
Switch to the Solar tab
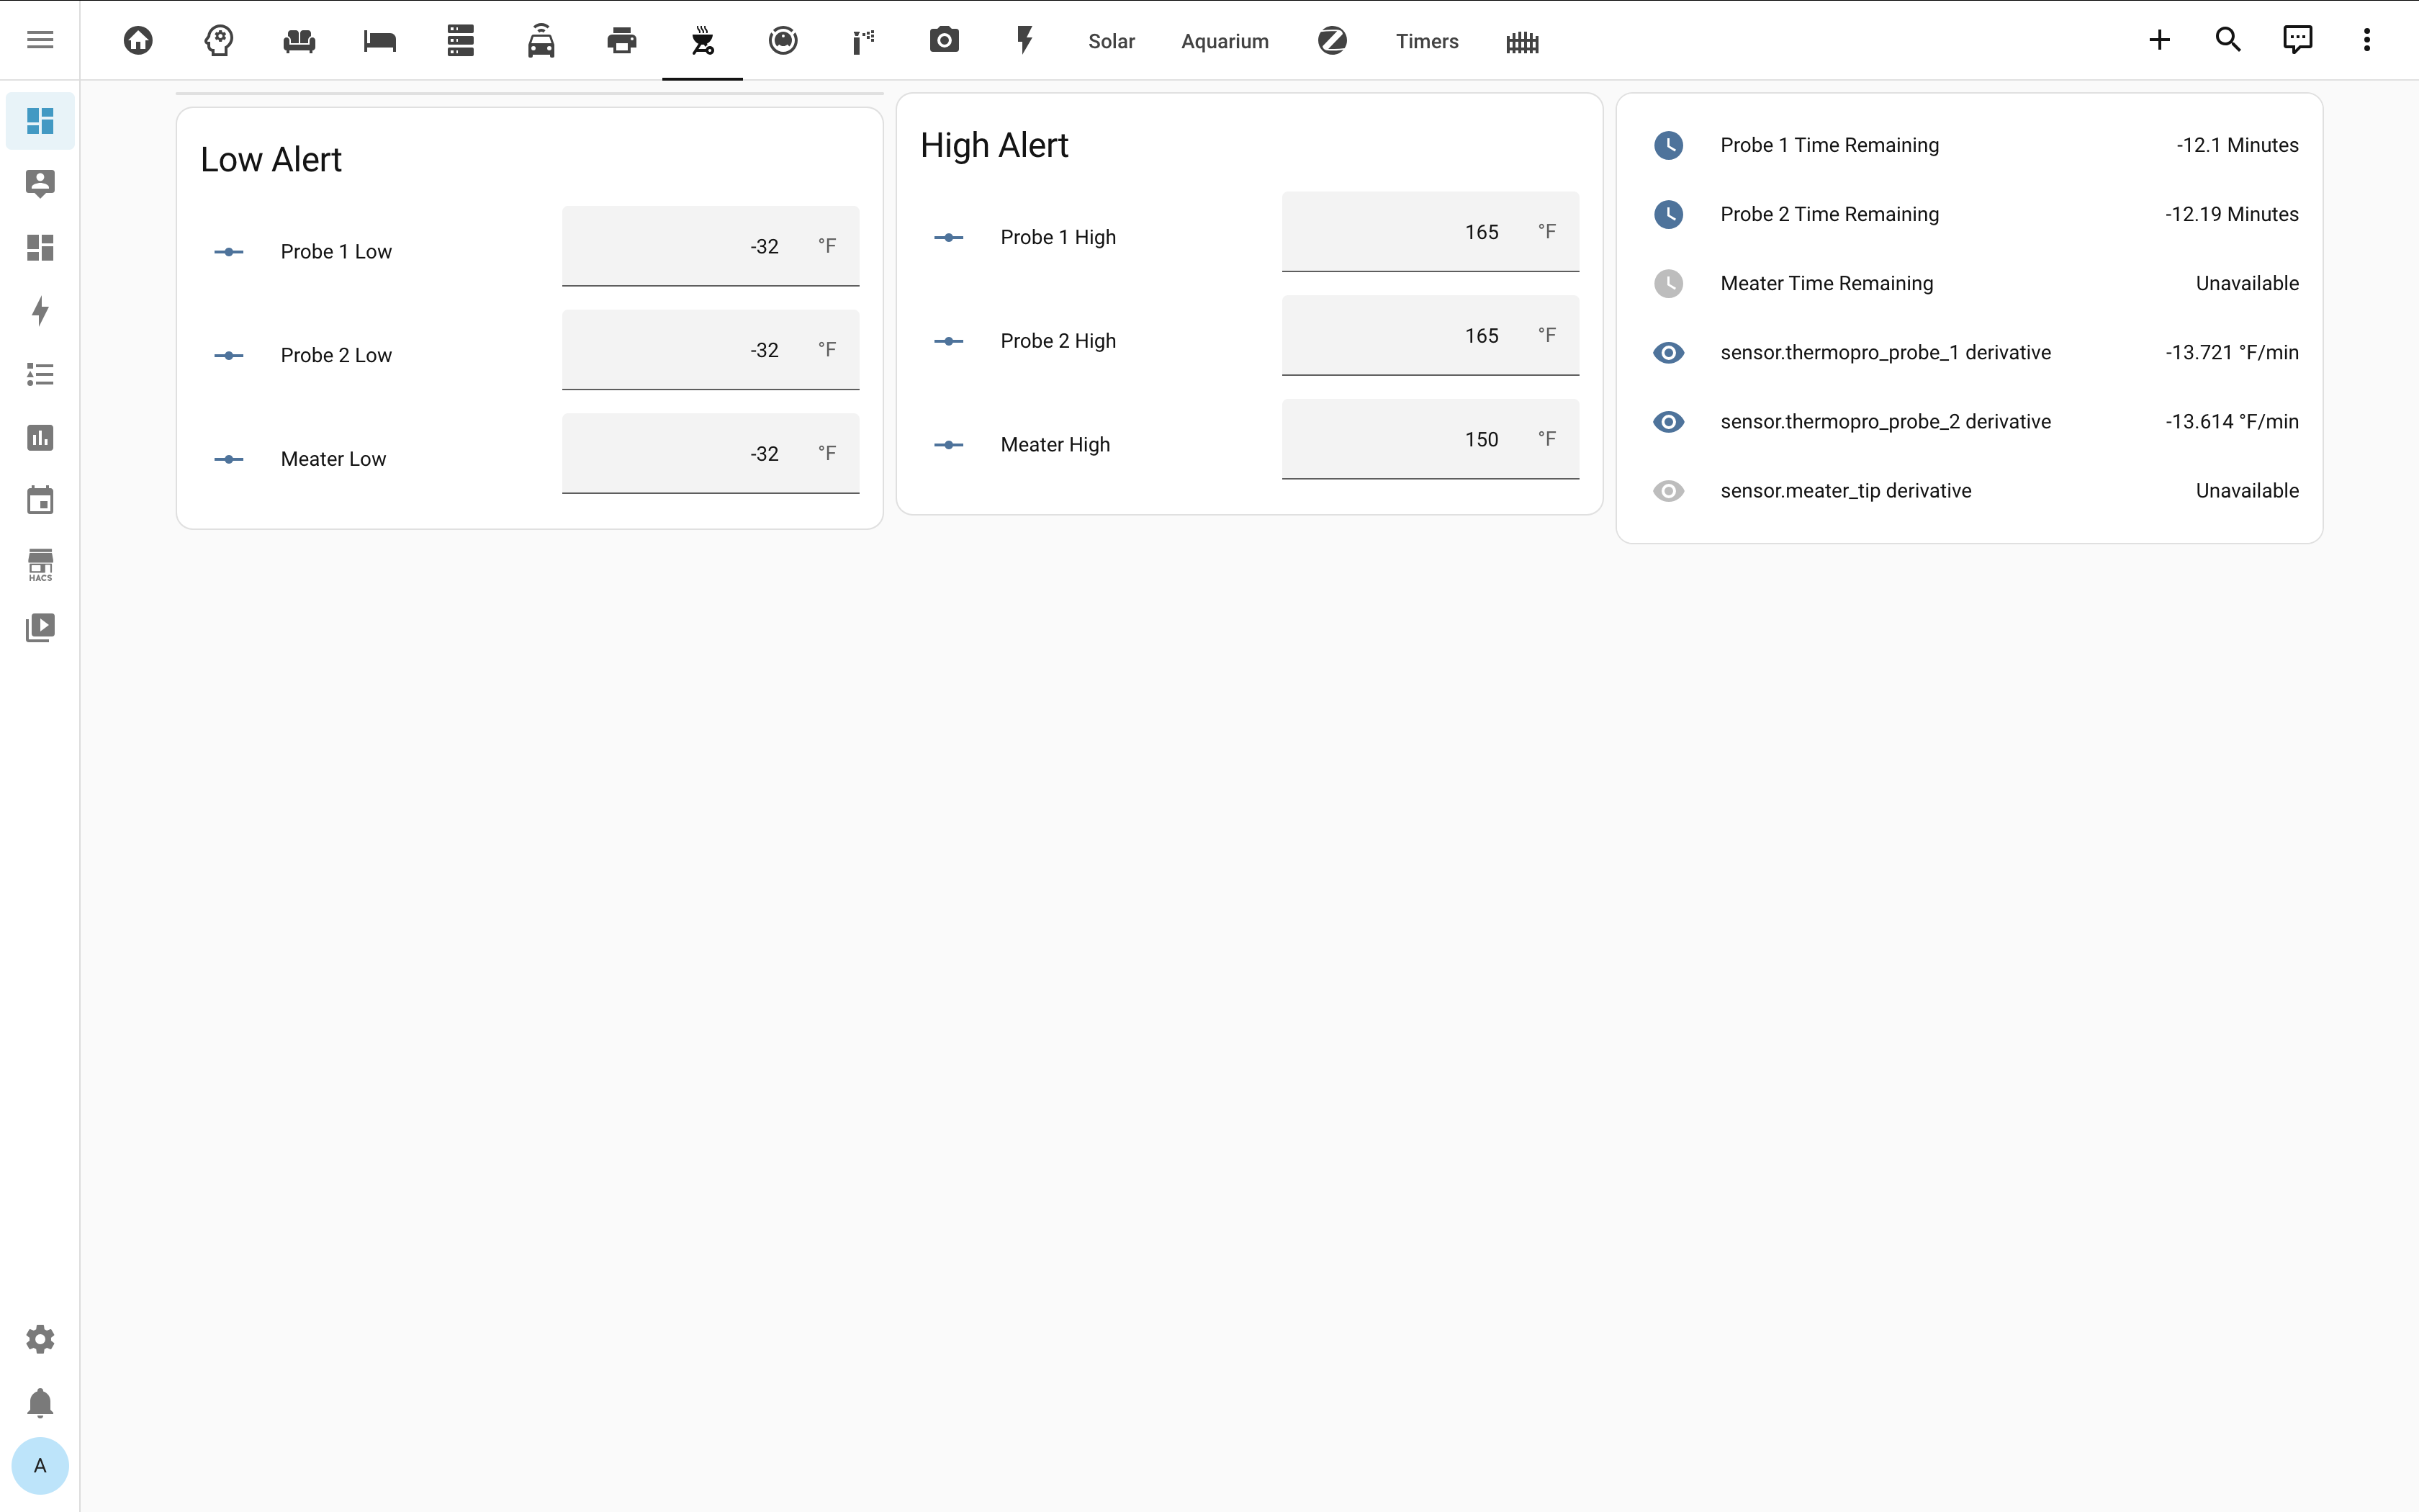click(x=1112, y=41)
